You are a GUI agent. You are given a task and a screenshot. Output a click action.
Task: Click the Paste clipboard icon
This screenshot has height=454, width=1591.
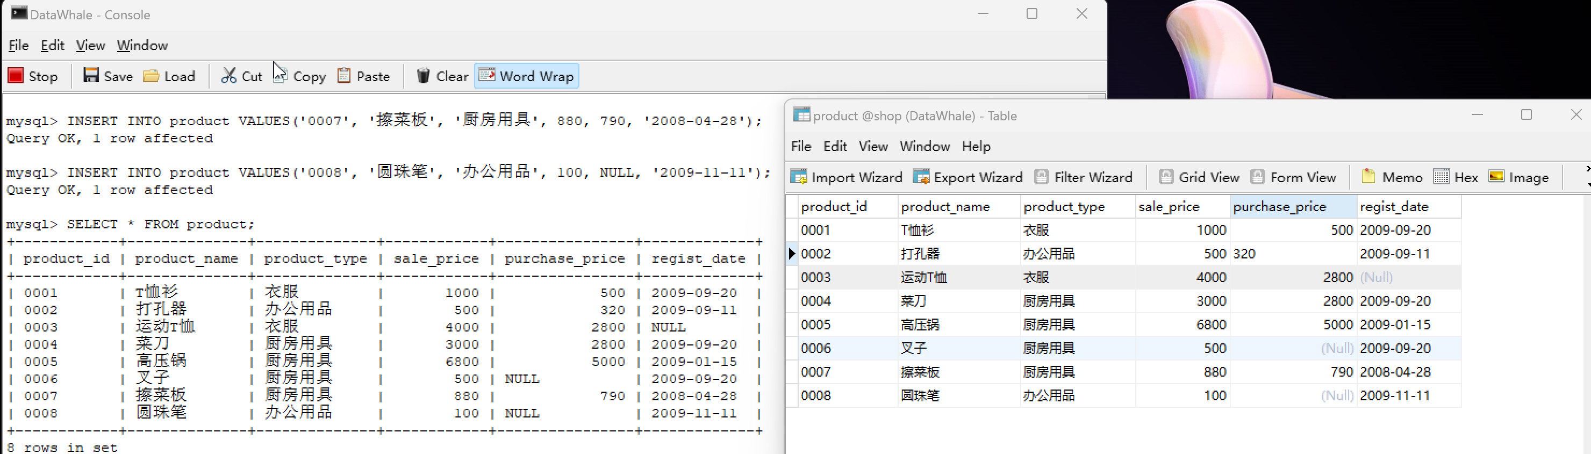[x=344, y=76]
